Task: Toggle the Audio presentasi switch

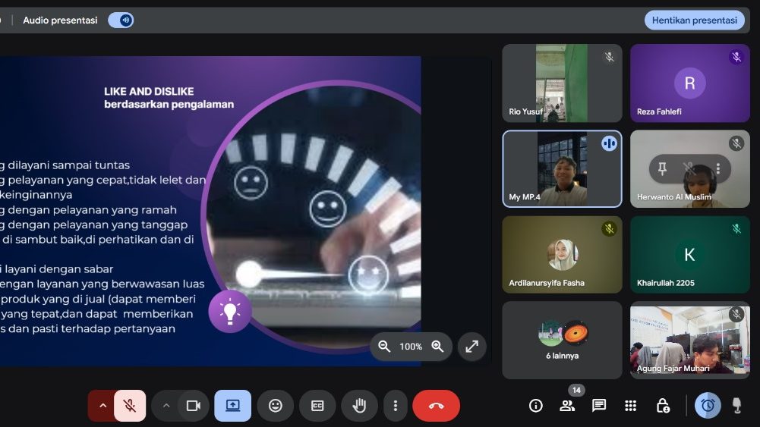Action: click(x=121, y=20)
